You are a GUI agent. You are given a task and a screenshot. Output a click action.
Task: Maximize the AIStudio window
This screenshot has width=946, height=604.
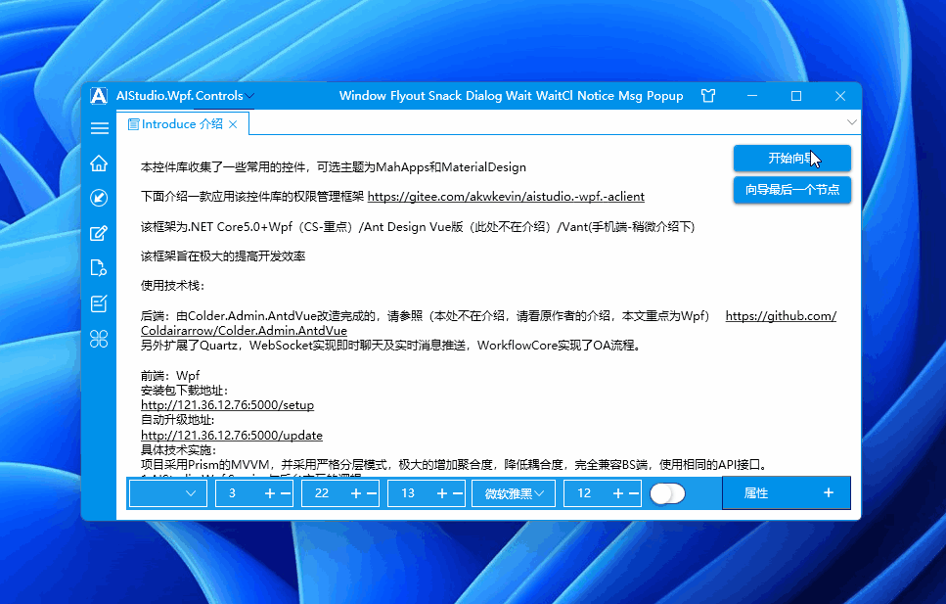point(796,95)
